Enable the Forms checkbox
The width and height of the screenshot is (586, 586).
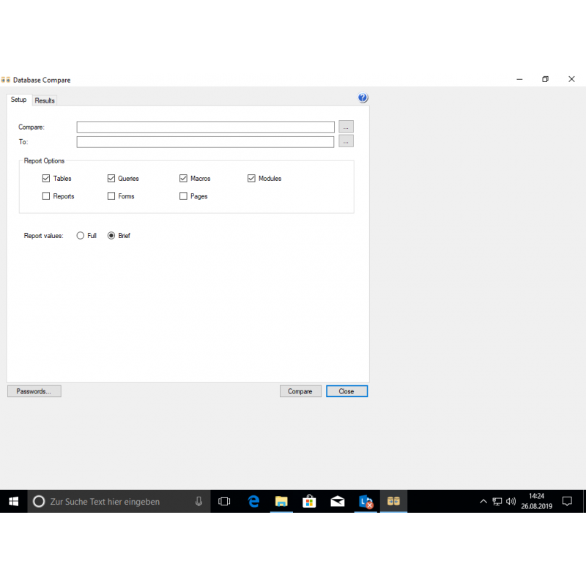(111, 196)
